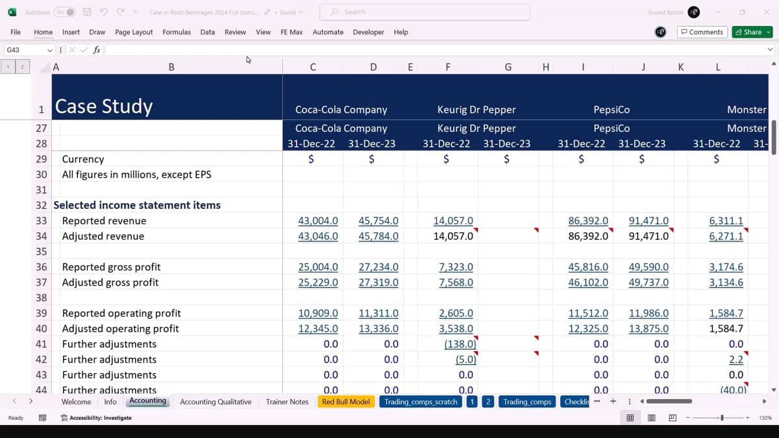The width and height of the screenshot is (779, 438).
Task: Open the Developer tab
Action: (x=369, y=32)
